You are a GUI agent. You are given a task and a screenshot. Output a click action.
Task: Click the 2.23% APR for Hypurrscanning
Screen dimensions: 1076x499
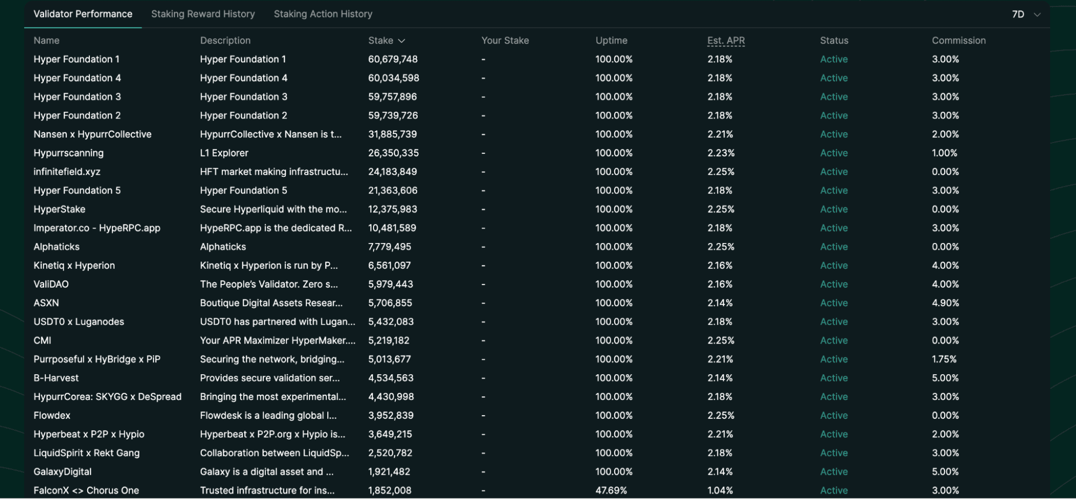tap(721, 153)
